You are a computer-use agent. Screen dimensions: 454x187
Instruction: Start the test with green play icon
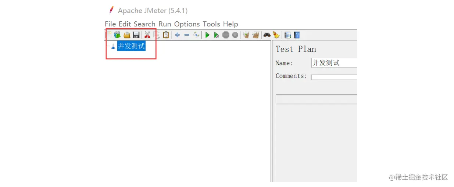(x=207, y=35)
